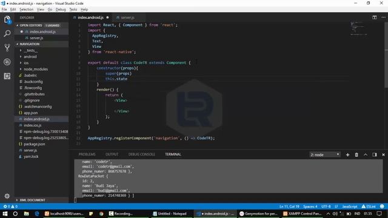
Task: Close the terminal panel
Action: (x=383, y=155)
